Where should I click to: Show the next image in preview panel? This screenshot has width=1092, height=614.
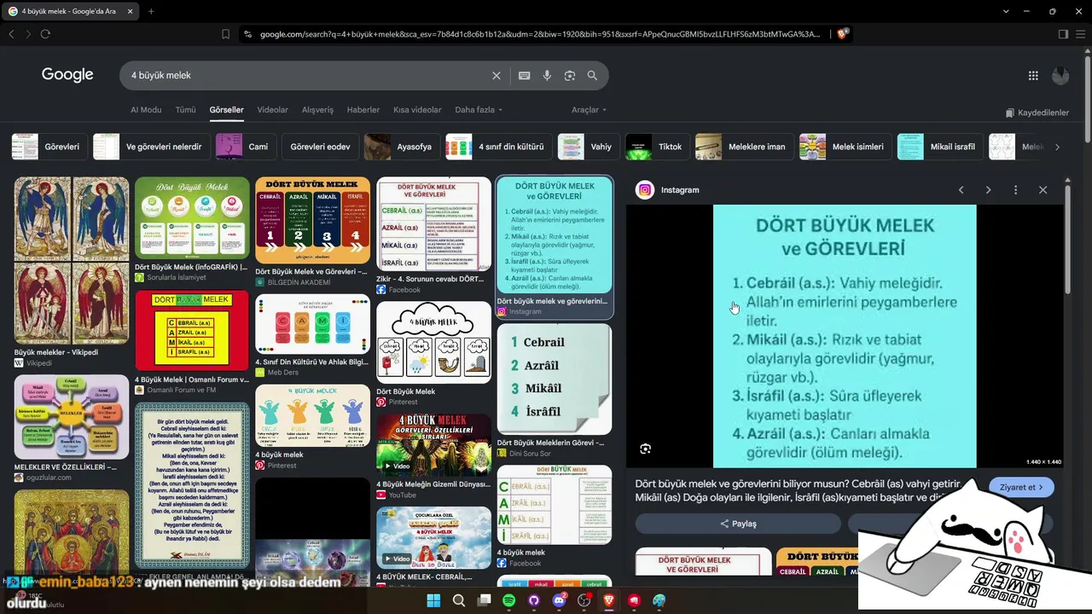point(988,190)
